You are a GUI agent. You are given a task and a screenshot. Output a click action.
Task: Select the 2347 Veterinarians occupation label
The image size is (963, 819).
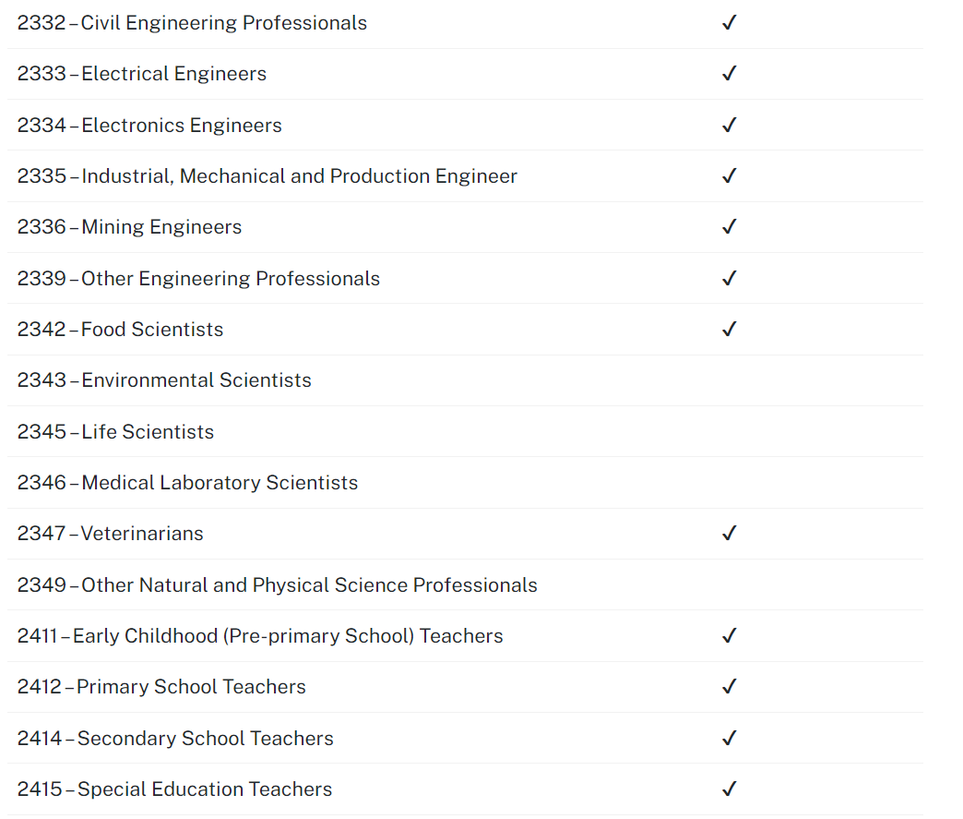110,534
